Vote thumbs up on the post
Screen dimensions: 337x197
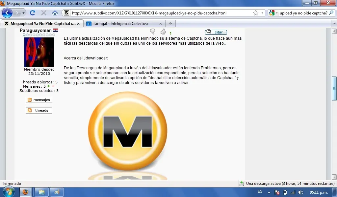pos(163,32)
